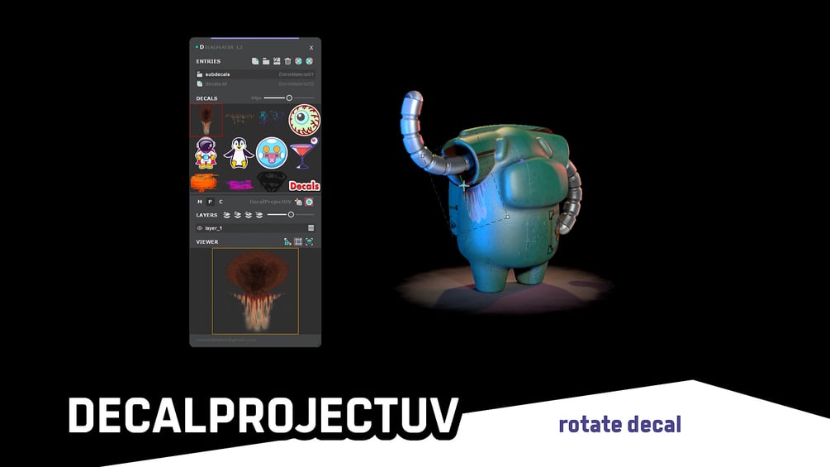Viewport: 830px width, 467px height.
Task: Click the decal preview image in Viewer
Action: point(256,291)
